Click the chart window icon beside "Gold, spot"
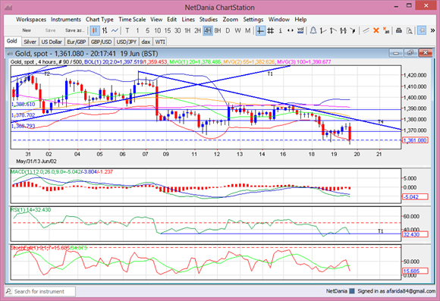440x301 pixels. (10, 54)
